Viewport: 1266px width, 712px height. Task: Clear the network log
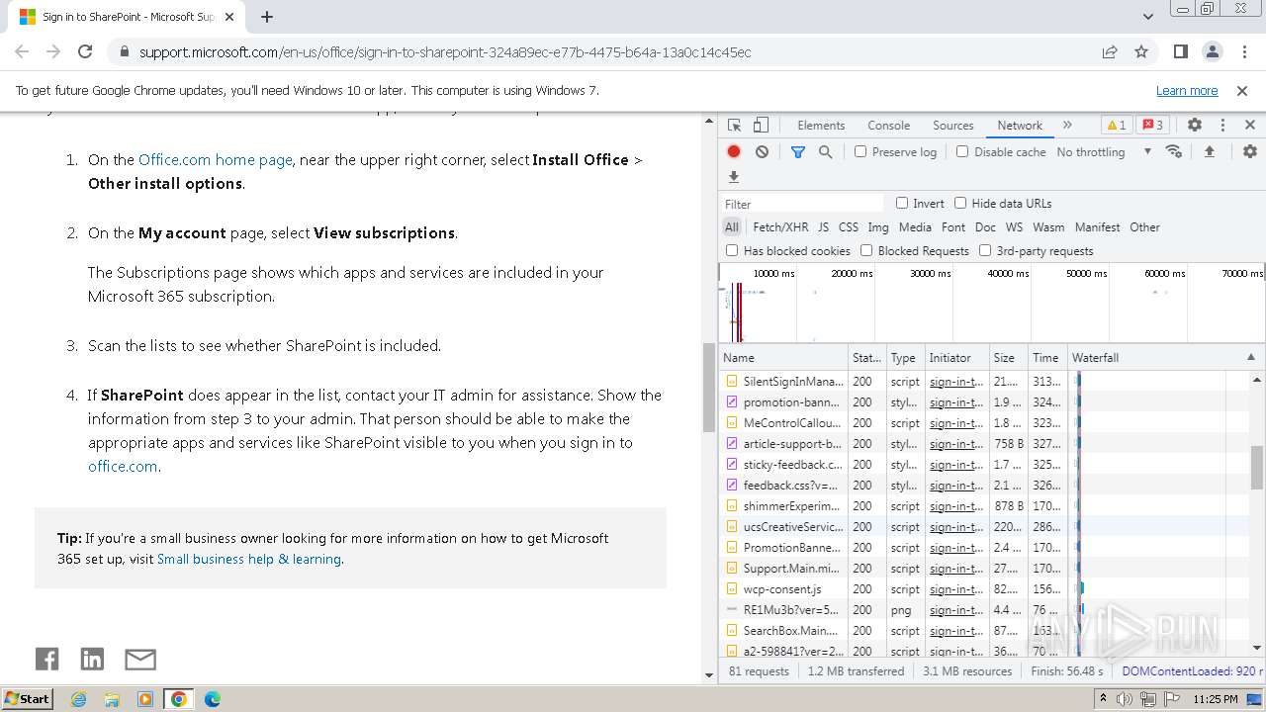pyautogui.click(x=762, y=151)
